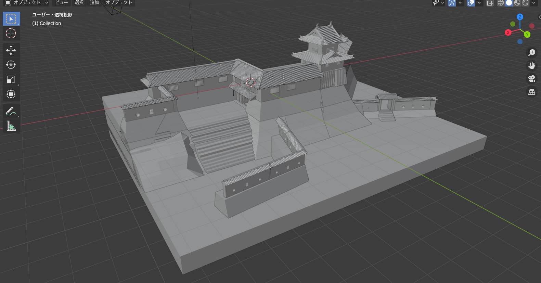Switch to wireframe shading mode
The width and height of the screenshot is (541, 283).
(501, 3)
